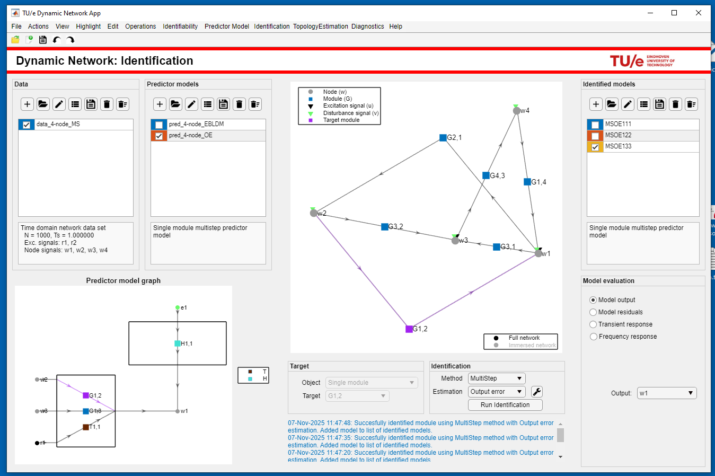Screen dimensions: 715x476
Task: Click the Run Identification button
Action: [505, 405]
